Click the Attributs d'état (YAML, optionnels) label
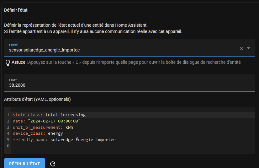The height and width of the screenshot is (168, 259). tap(37, 99)
